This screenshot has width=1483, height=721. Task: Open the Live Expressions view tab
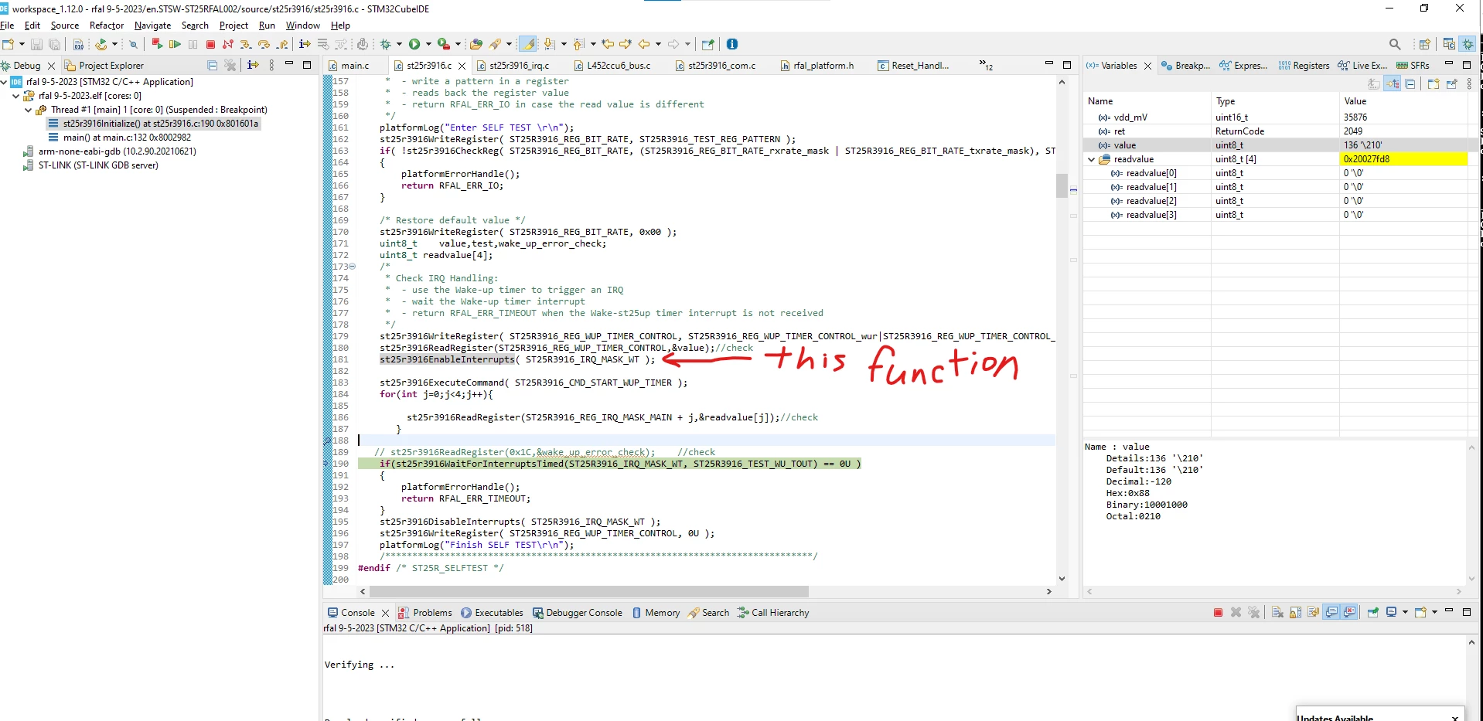(x=1362, y=66)
